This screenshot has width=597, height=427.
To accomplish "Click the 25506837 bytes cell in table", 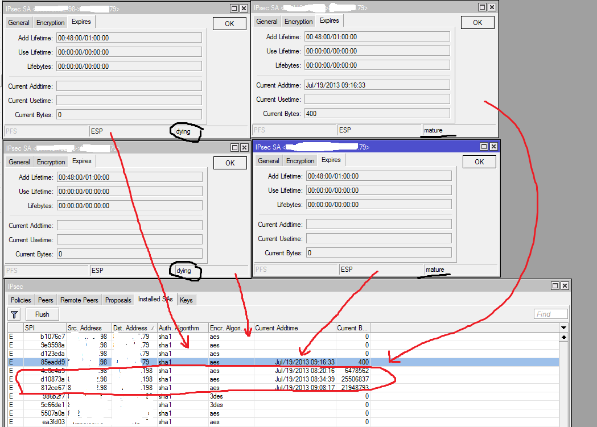I will 353,379.
